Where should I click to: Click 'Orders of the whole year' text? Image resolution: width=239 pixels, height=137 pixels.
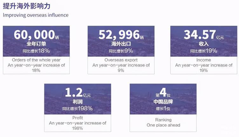click(x=36, y=60)
